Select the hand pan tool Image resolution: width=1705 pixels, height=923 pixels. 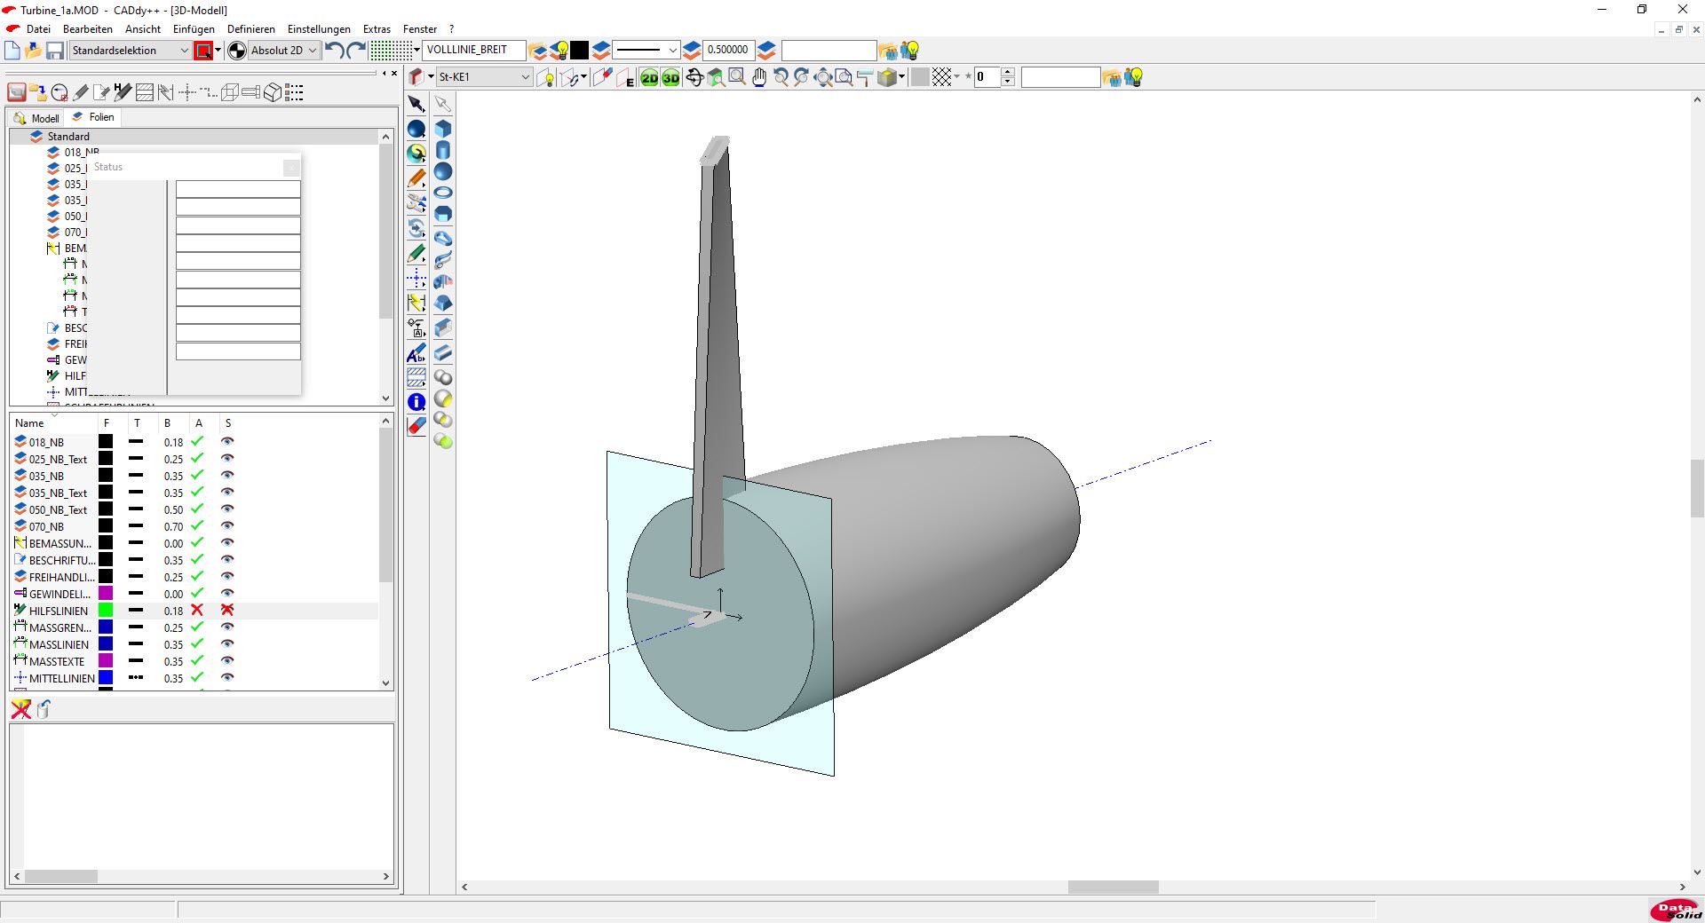coord(759,78)
